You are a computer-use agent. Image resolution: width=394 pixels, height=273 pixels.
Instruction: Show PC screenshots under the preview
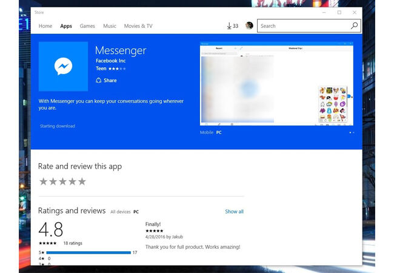pos(219,132)
